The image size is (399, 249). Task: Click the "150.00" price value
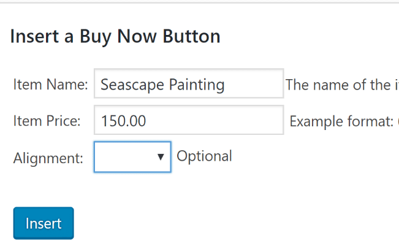click(x=123, y=121)
